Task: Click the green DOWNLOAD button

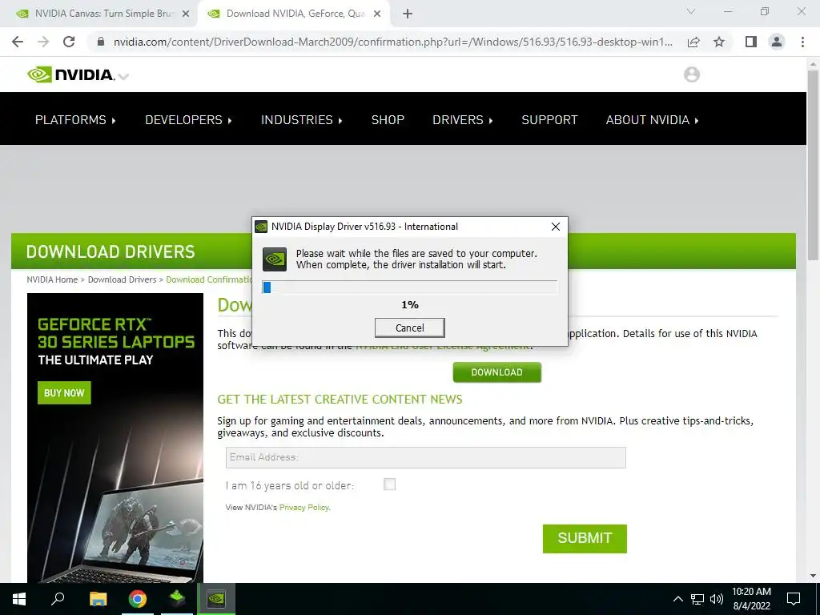Action: [x=496, y=372]
